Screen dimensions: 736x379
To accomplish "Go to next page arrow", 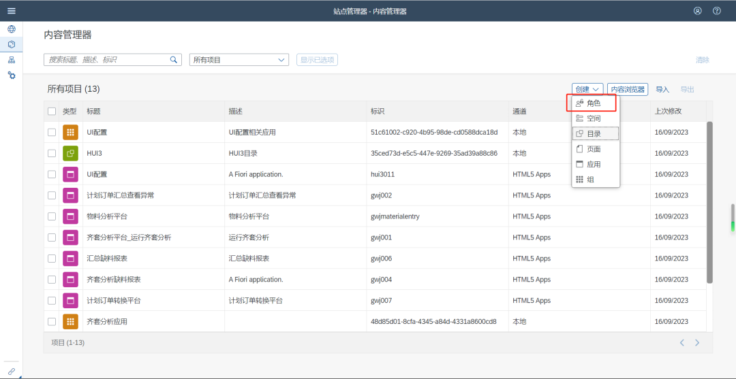I will coord(698,343).
